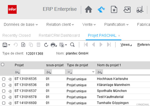Toggle the select-all header checkbox
This screenshot has width=150, height=106.
pyautogui.click(x=3, y=64)
